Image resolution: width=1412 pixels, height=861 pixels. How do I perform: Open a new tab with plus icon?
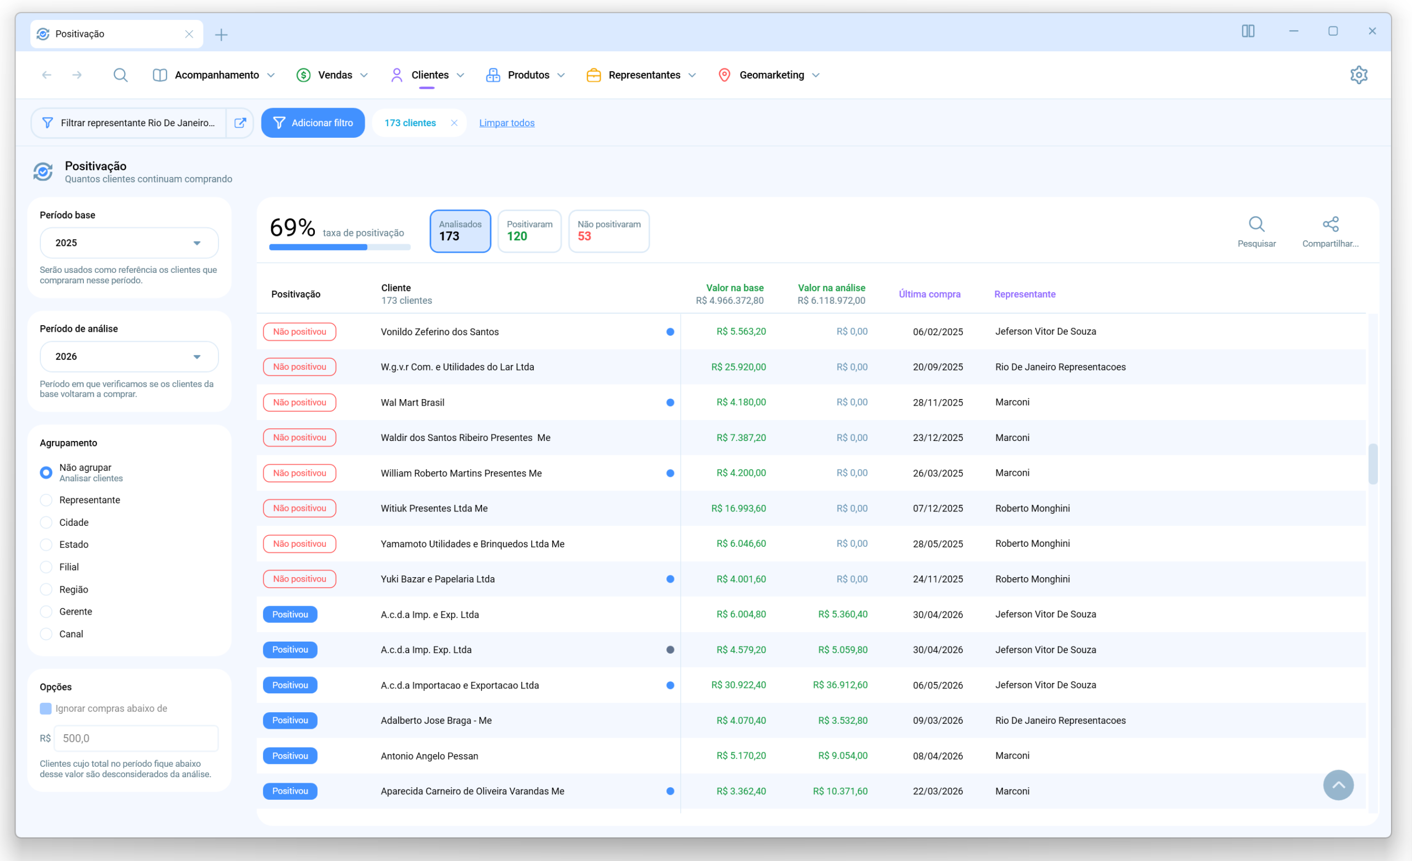221,35
